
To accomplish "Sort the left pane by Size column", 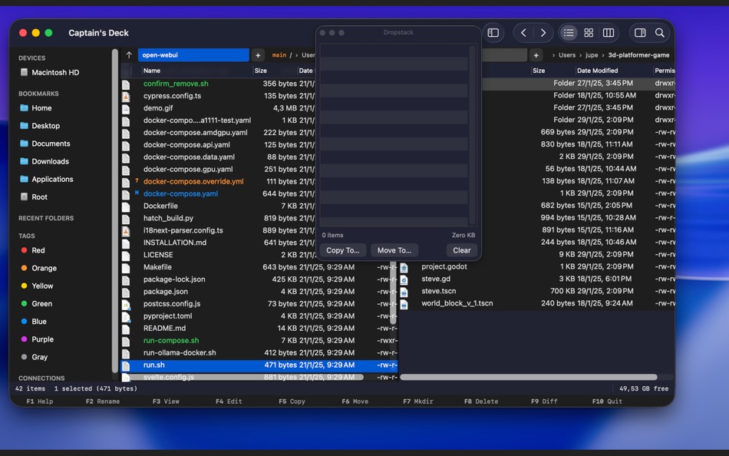I will click(261, 71).
